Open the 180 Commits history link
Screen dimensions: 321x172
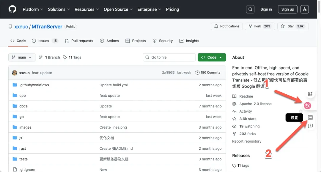208,73
